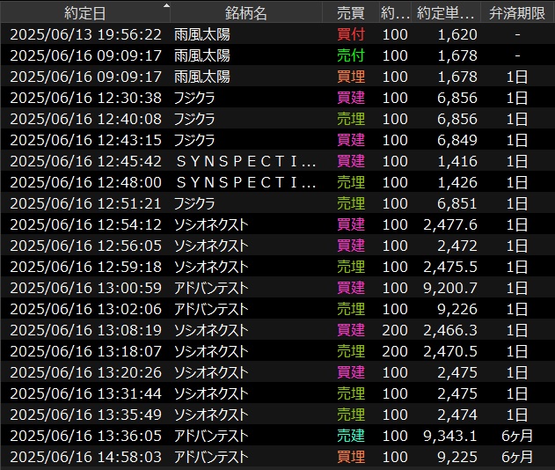Image resolution: width=555 pixels, height=470 pixels.
Task: Sort by the 約定日 column header
Action: tap(85, 13)
